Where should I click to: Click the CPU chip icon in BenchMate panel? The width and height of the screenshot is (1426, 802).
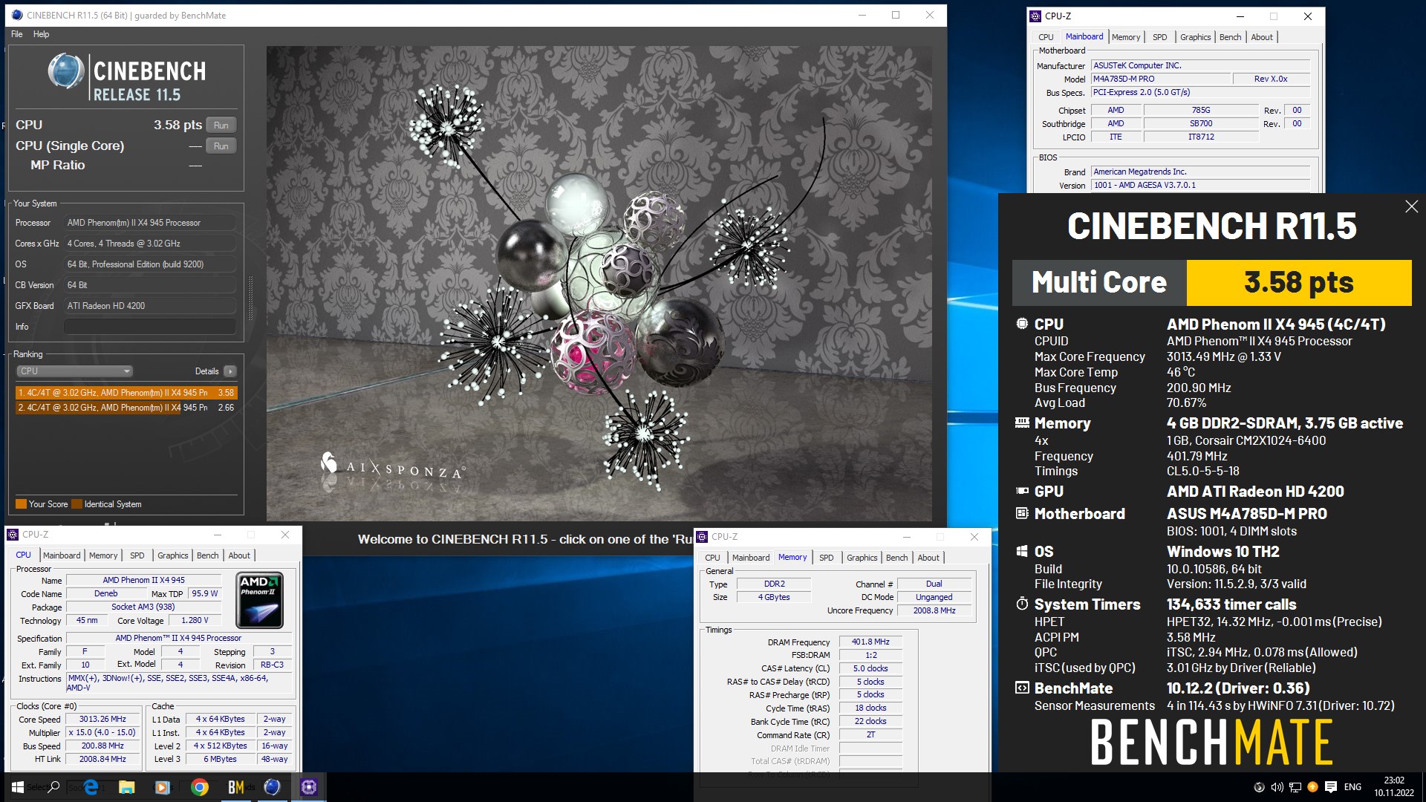coord(1022,324)
